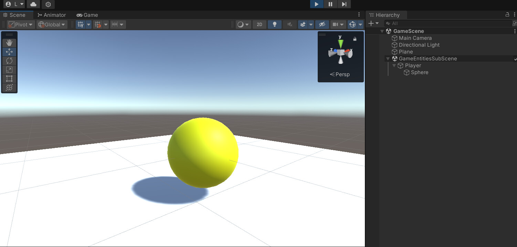Select the Rotate tool
Screen dimensions: 517x247
[9, 61]
